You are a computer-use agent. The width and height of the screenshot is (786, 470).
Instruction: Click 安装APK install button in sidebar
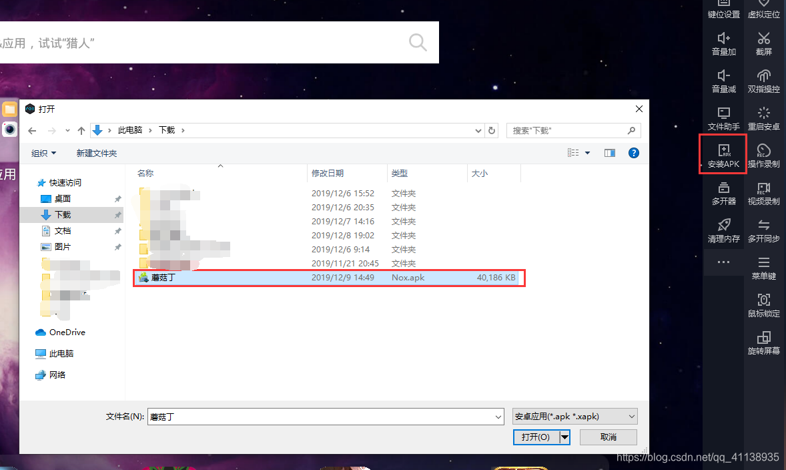click(723, 156)
